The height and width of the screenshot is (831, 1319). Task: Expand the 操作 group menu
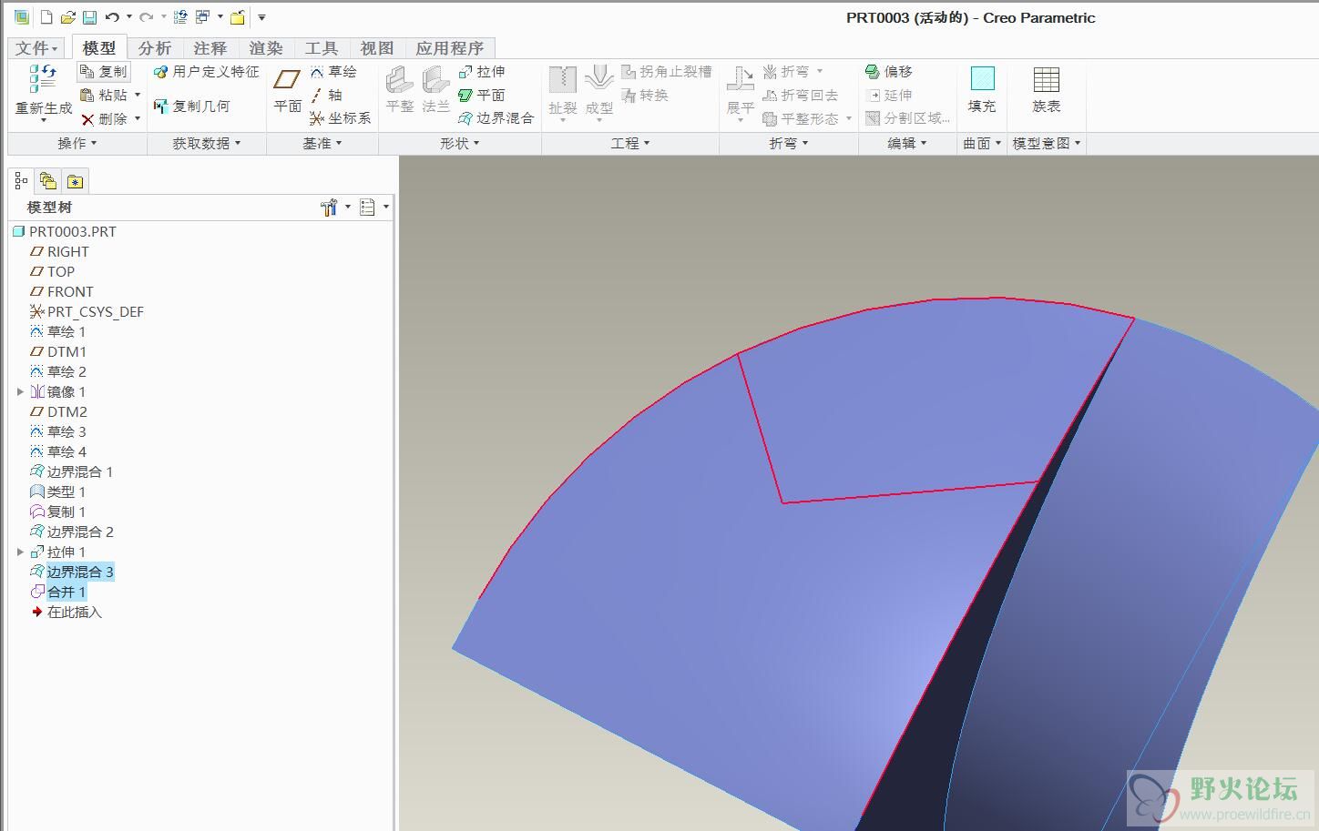tap(77, 143)
